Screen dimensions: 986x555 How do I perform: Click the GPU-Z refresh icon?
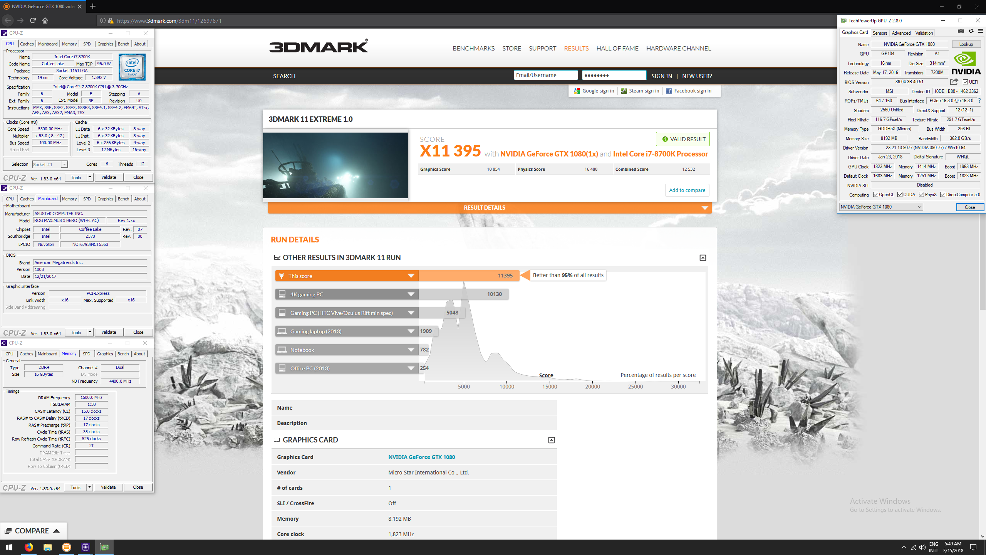(x=971, y=31)
